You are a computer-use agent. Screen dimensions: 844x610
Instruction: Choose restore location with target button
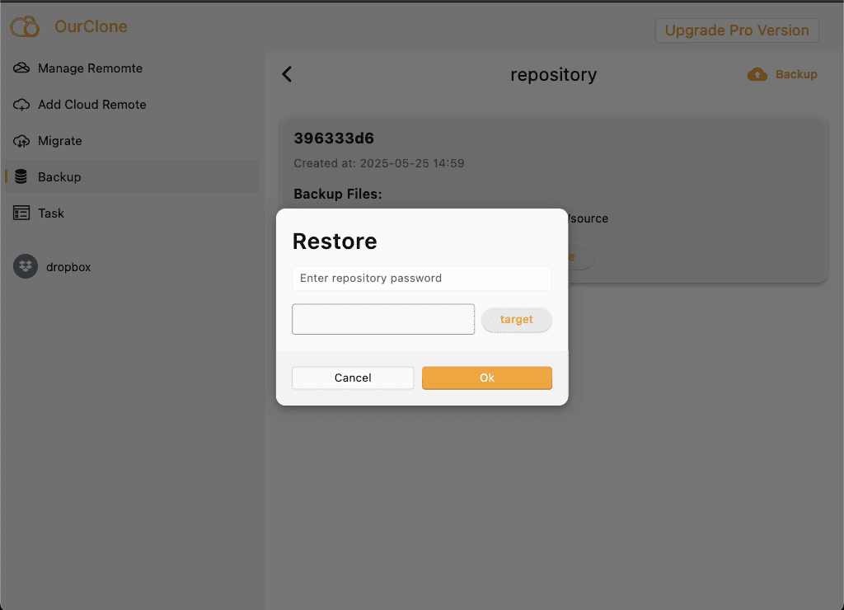[516, 319]
